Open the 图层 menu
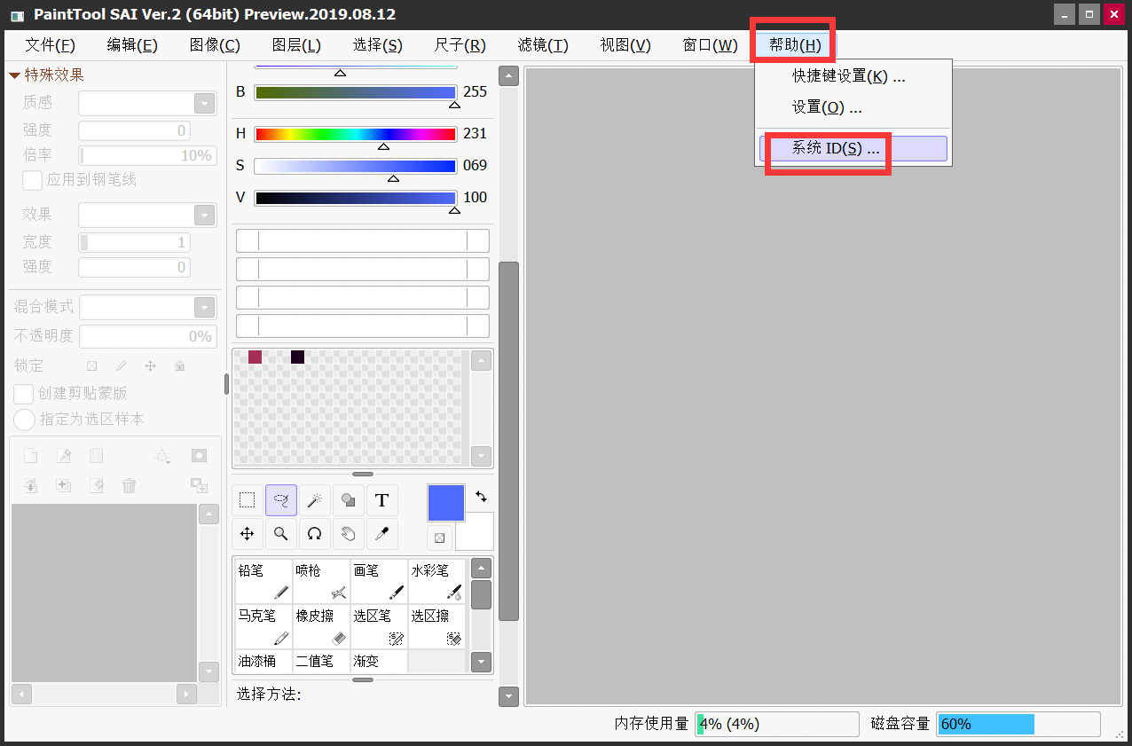The image size is (1132, 746). pos(296,45)
